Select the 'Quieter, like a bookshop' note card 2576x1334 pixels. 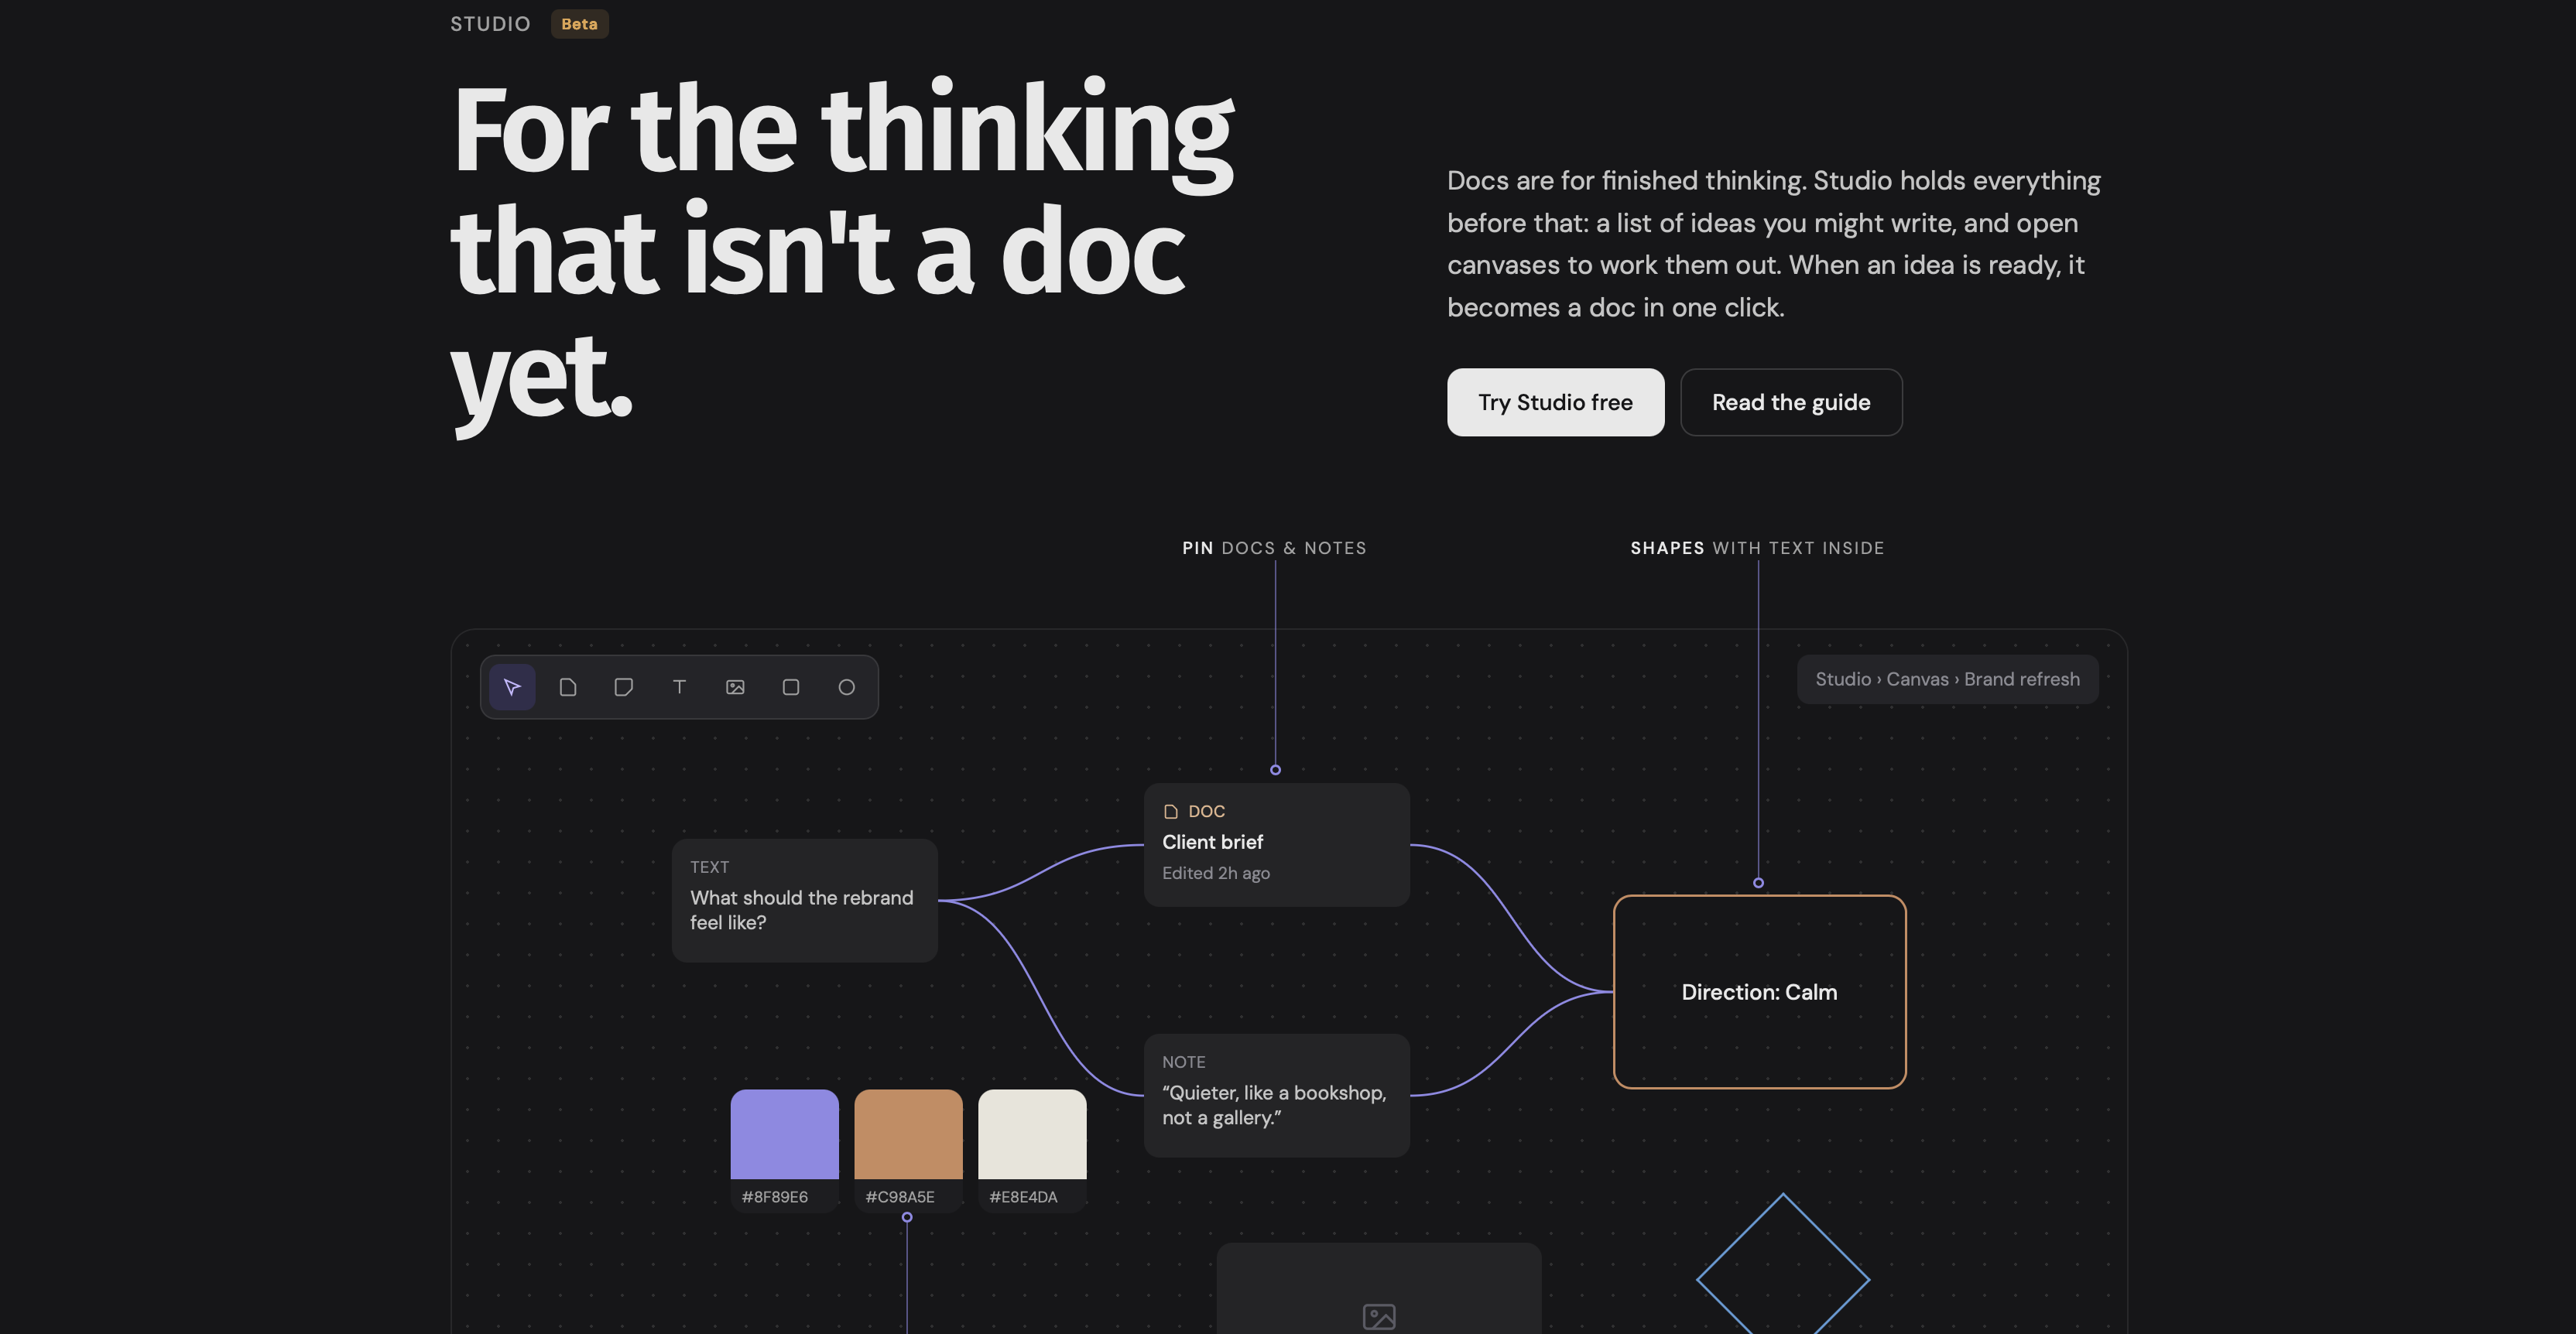coord(1277,1095)
